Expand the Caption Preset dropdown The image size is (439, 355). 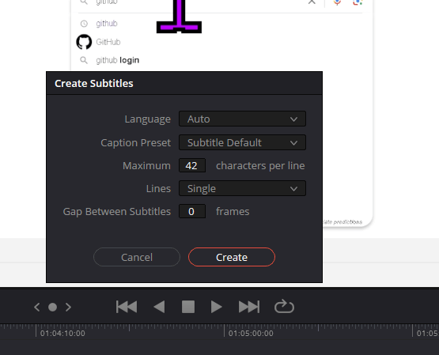click(x=242, y=142)
